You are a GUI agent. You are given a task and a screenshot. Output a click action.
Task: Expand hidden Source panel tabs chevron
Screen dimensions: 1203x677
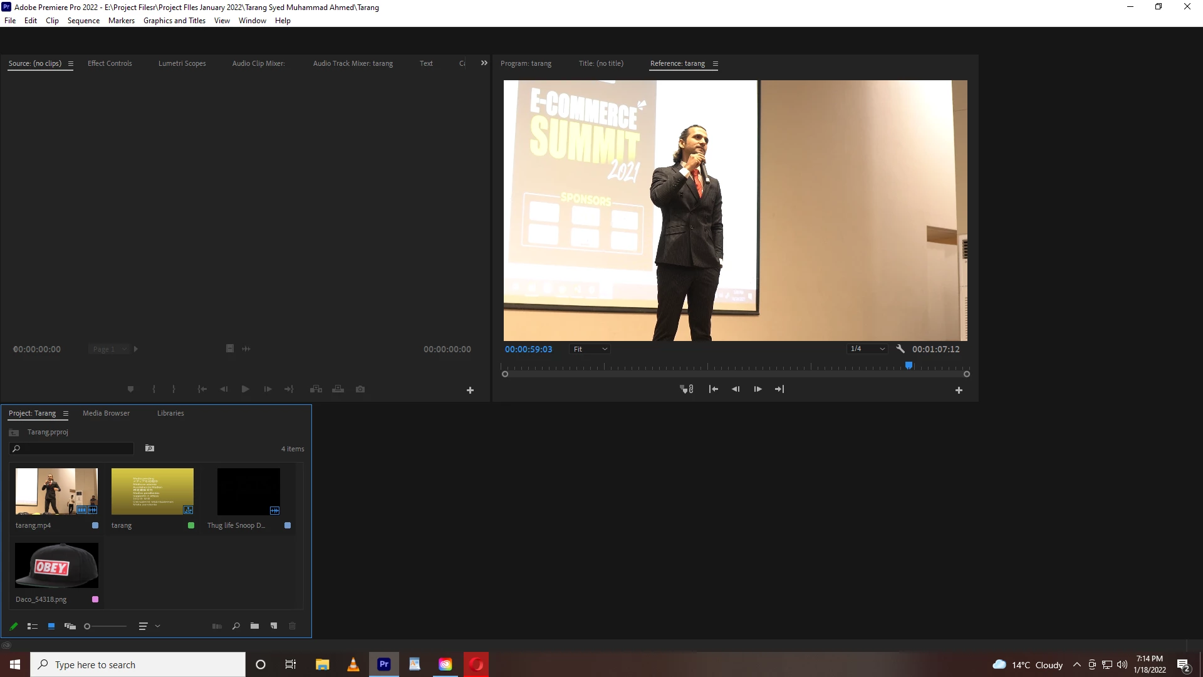tap(484, 63)
